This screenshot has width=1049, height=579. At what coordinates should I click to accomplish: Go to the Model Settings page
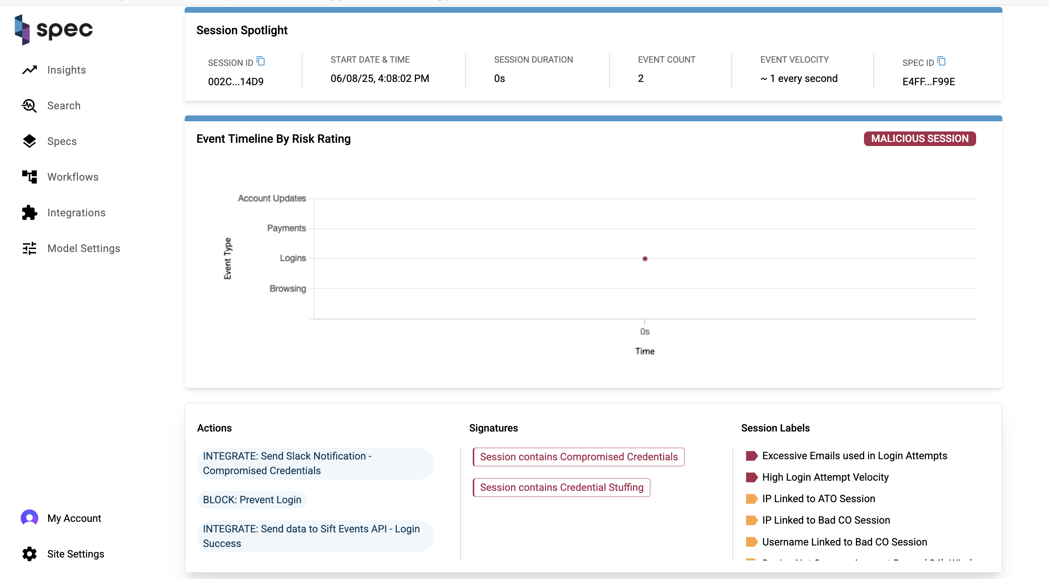(x=83, y=248)
